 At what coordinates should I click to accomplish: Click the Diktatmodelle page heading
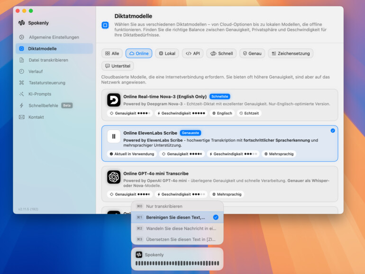pos(133,16)
